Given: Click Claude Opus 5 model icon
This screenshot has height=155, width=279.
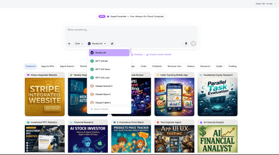Looking at the screenshot, I should point(92,94).
